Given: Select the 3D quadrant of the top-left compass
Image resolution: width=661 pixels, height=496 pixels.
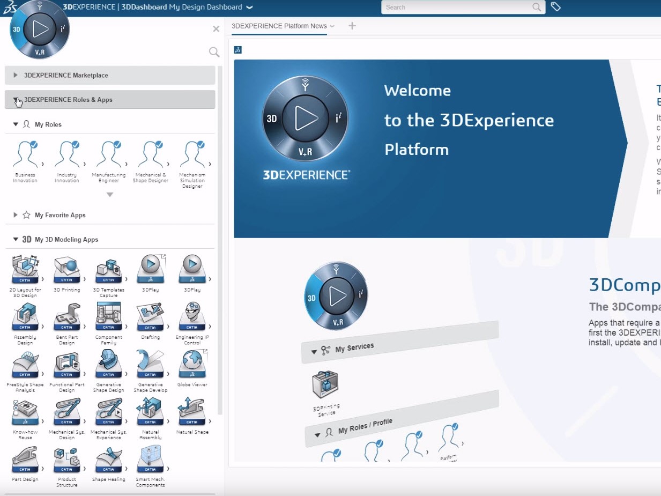Looking at the screenshot, I should tap(17, 29).
